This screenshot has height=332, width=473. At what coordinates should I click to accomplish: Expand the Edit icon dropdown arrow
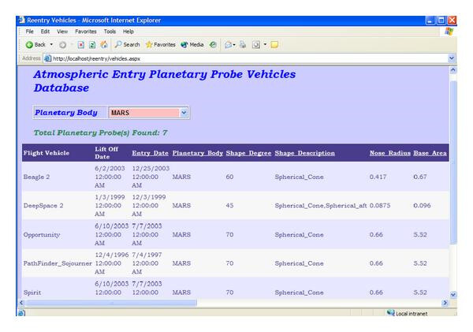coord(265,45)
